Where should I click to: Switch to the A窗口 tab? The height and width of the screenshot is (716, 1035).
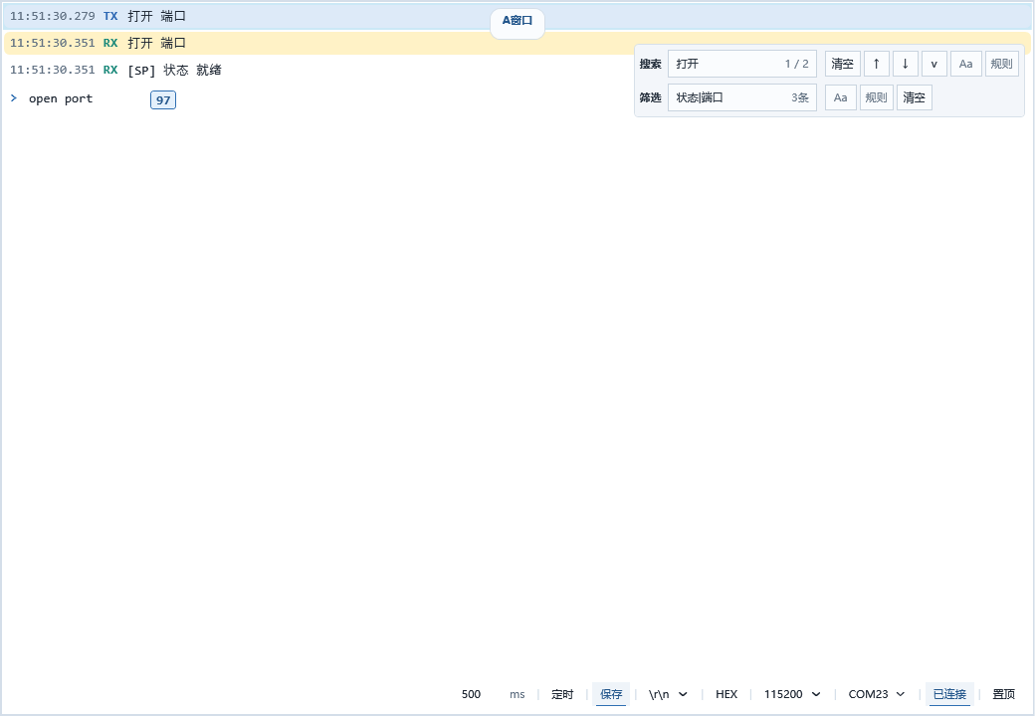517,21
